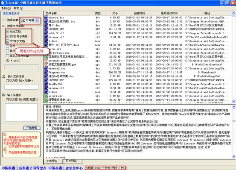This screenshot has width=236, height=170.
Task: Click the preview pane scrollbar up arrow
Action: tap(233, 107)
